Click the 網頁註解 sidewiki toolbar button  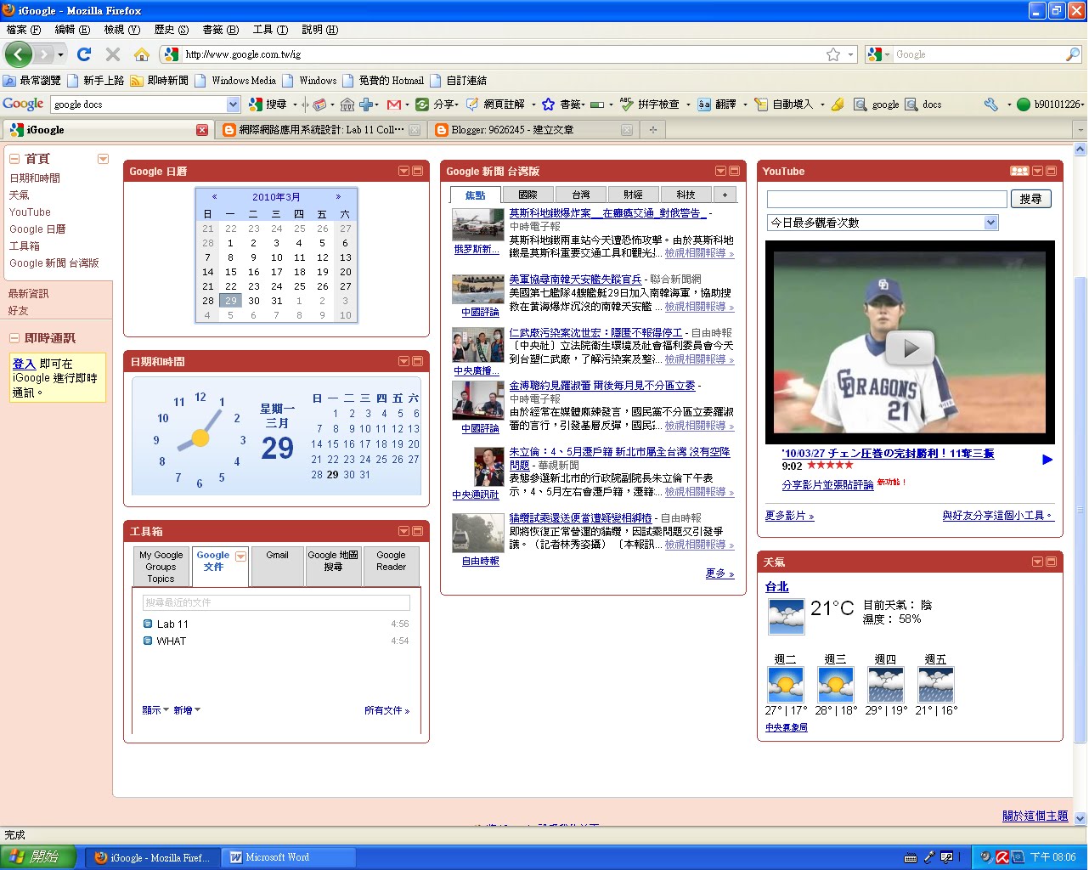(496, 105)
